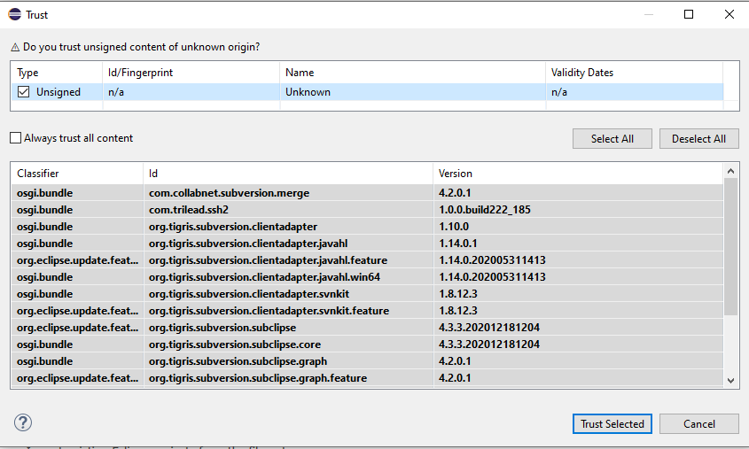Click the Validity Dates column header

[635, 73]
